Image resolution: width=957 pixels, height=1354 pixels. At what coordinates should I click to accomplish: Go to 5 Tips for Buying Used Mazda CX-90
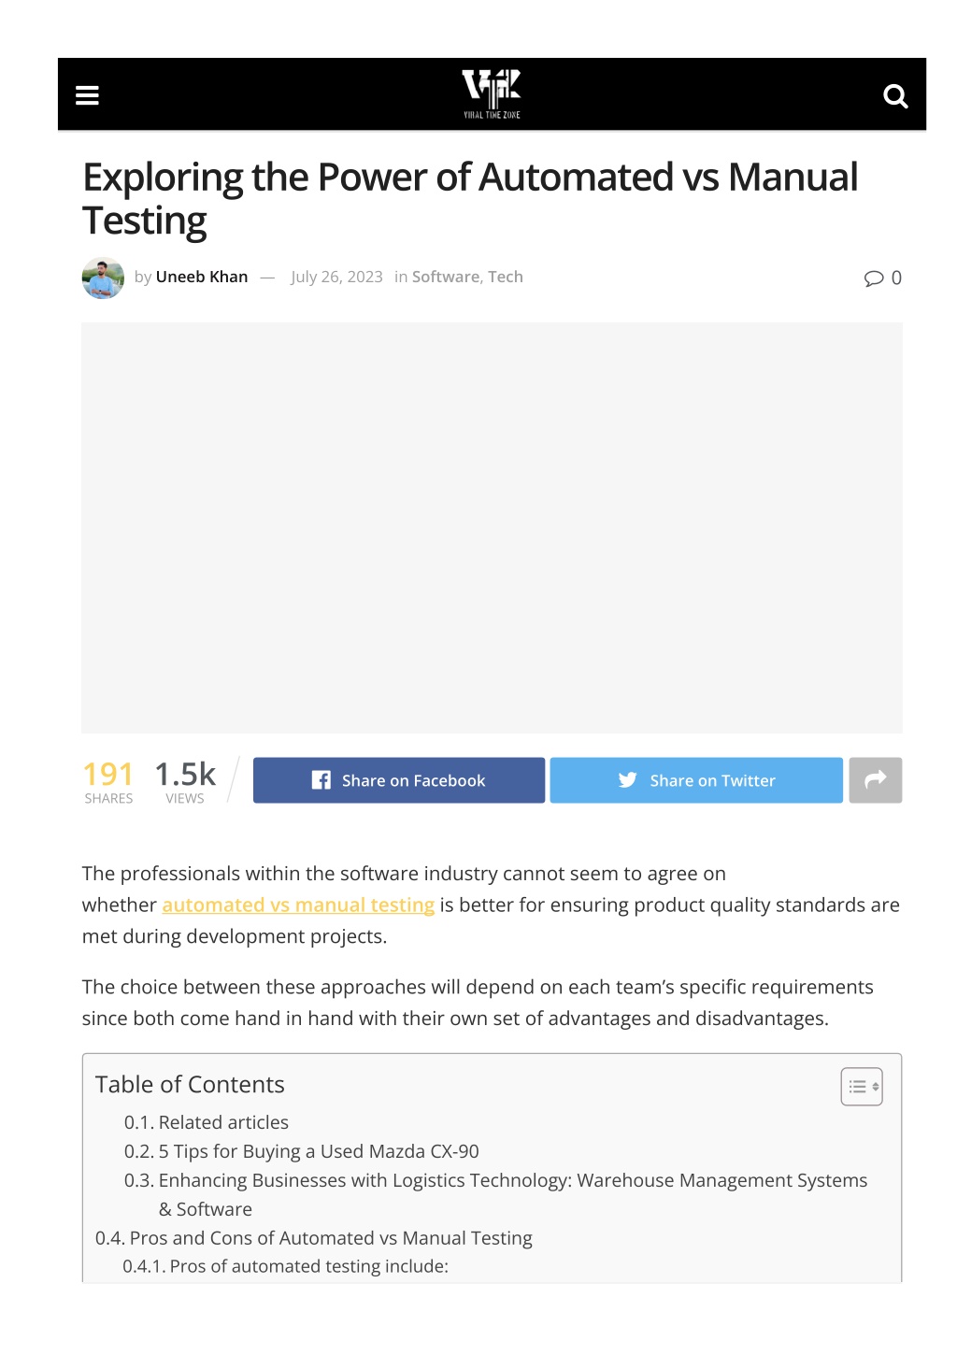pos(302,1151)
